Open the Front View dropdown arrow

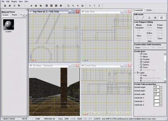point(83,66)
